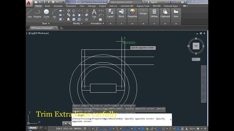The width and height of the screenshot is (234, 131).
Task: Switch to the Parametric ribbon tab
Action: (71, 6)
